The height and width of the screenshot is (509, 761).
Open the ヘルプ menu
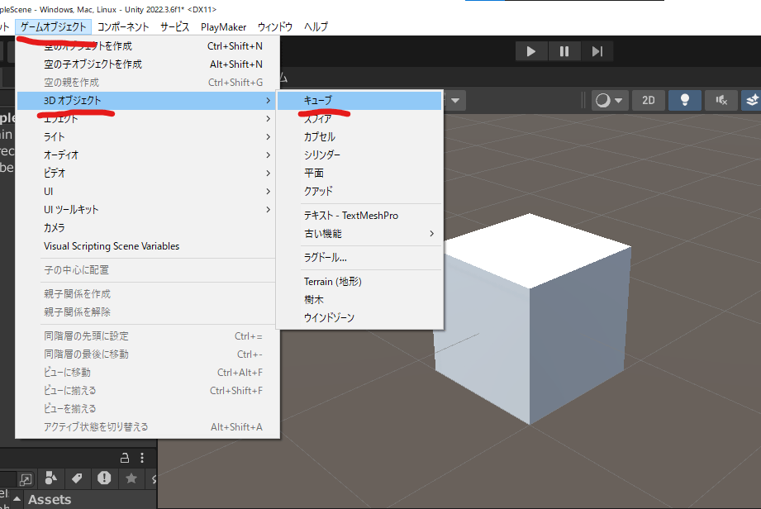pyautogui.click(x=316, y=26)
